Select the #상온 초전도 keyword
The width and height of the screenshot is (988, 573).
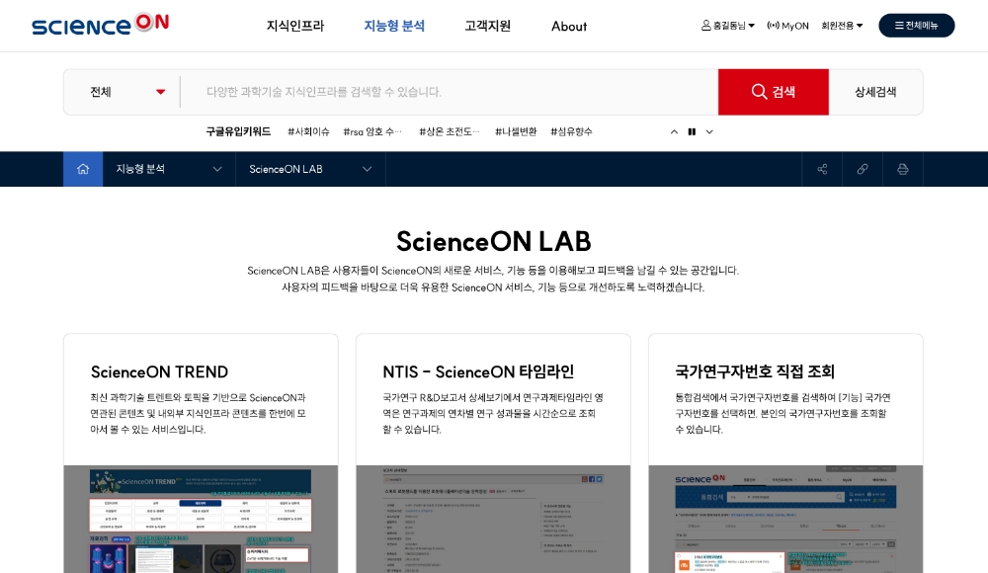[x=450, y=131]
